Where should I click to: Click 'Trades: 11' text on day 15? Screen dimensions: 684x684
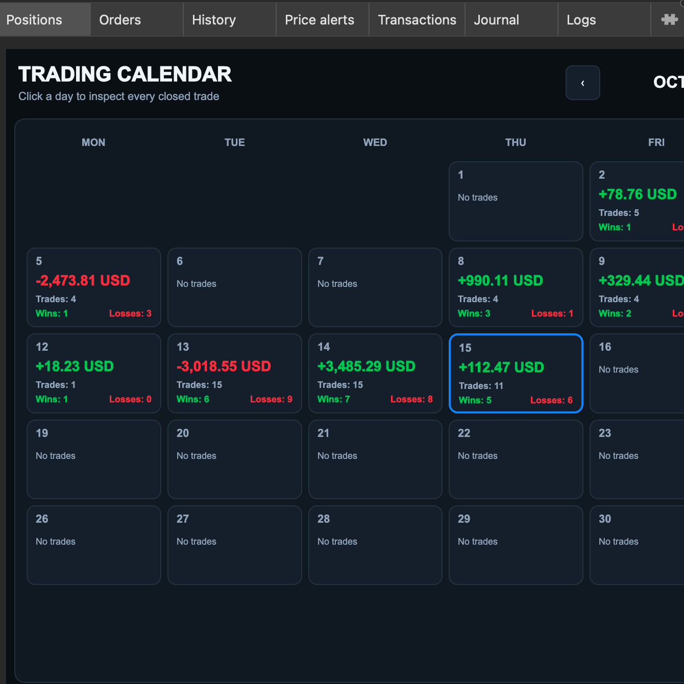481,386
